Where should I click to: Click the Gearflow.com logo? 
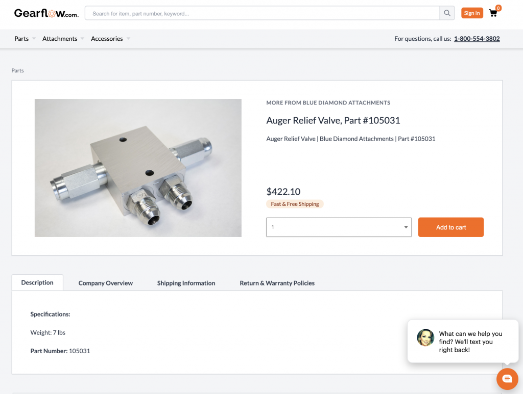pyautogui.click(x=46, y=13)
